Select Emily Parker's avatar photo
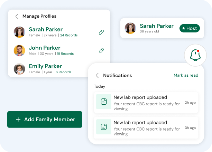Image resolution: width=212 pixels, height=152 pixels. (19, 69)
